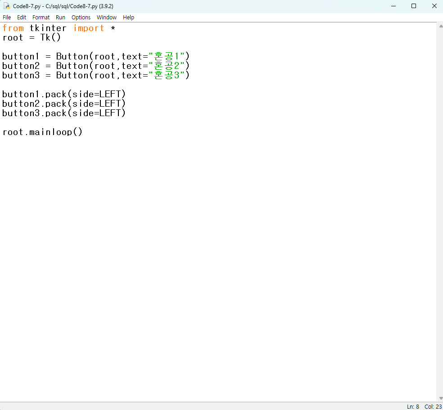Open the Options menu
Viewport: 443px width, 410px height.
point(81,17)
